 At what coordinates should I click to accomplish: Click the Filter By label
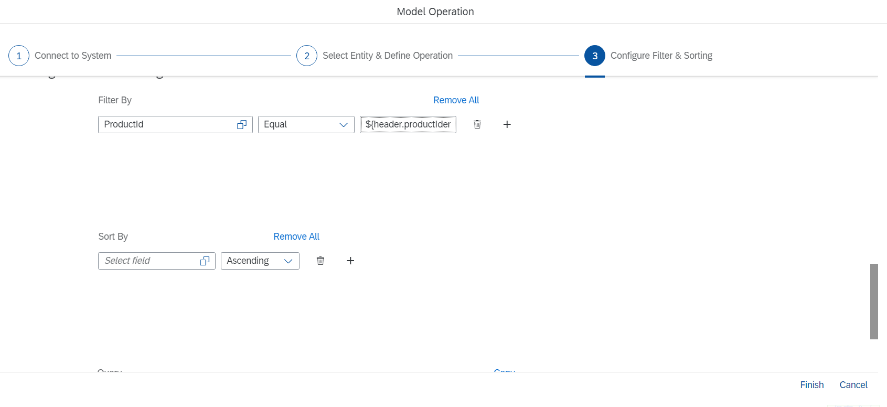pos(115,100)
